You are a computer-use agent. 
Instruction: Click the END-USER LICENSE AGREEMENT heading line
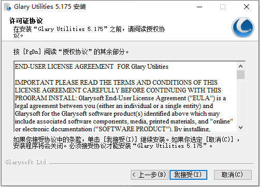click(91, 67)
